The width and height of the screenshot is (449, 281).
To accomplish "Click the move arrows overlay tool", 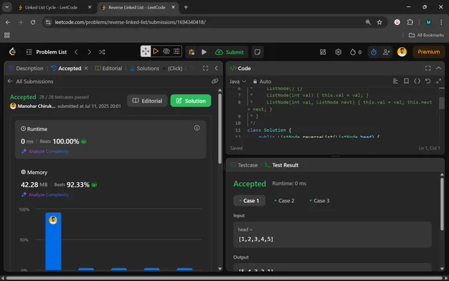I will [x=146, y=52].
